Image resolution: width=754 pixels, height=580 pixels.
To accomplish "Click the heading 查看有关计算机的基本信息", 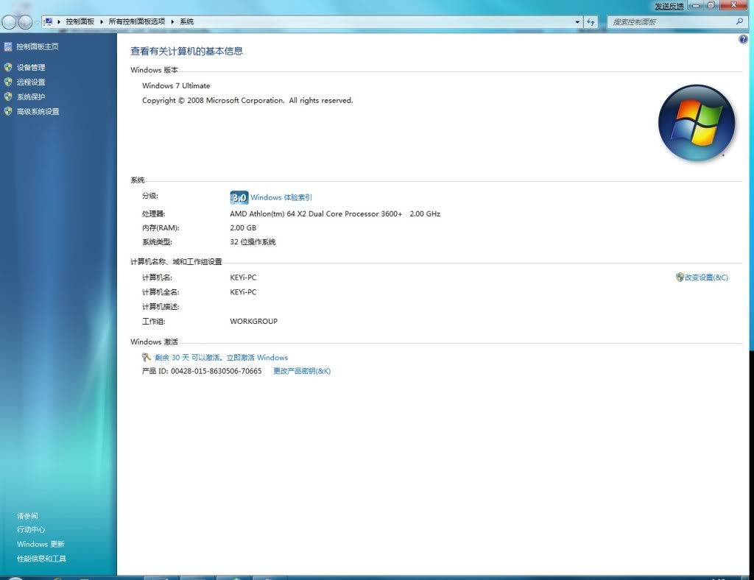I will click(186, 52).
